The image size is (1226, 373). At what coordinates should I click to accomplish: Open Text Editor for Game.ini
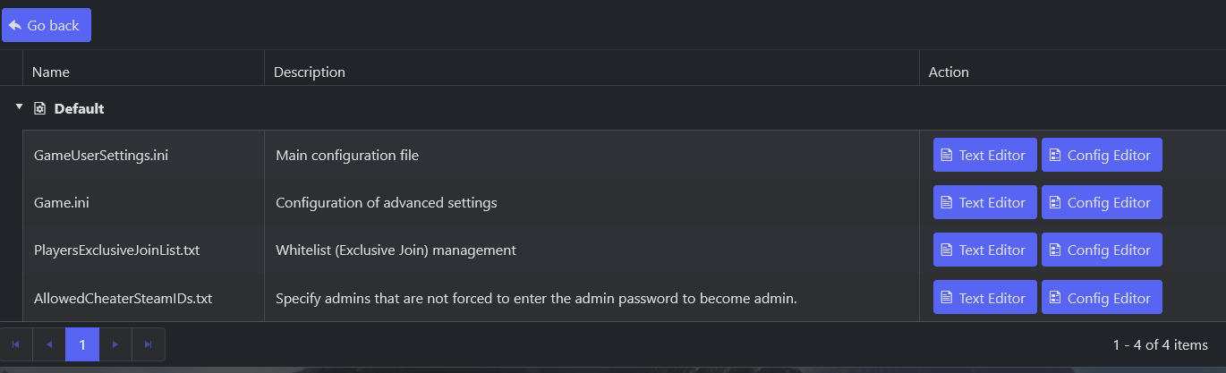tap(985, 202)
